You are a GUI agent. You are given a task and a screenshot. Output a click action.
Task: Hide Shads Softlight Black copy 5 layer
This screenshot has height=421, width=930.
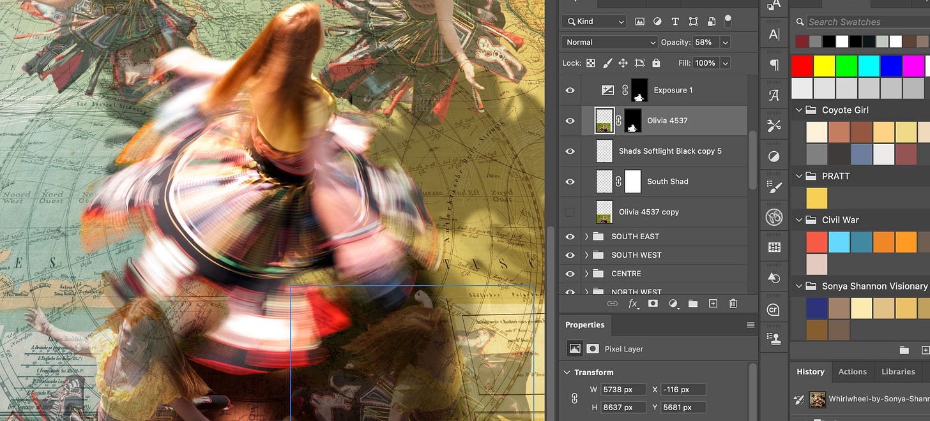570,151
